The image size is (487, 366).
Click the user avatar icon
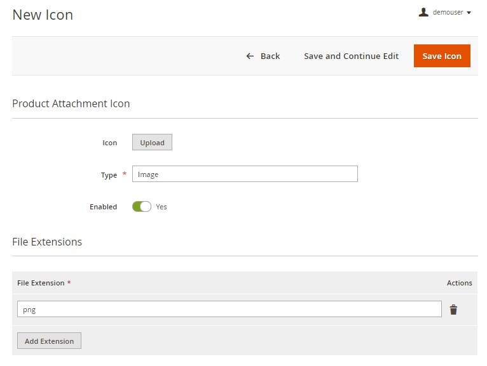(x=423, y=12)
